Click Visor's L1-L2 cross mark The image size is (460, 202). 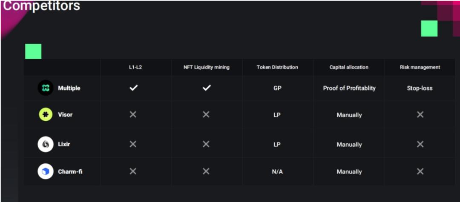(x=133, y=114)
